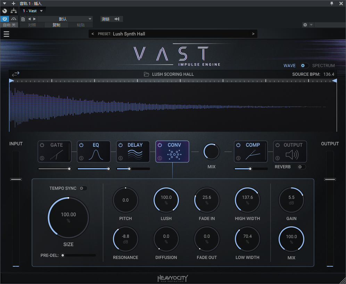346x284 pixels.
Task: Add a new insert with plus icon
Action: tap(14, 3)
